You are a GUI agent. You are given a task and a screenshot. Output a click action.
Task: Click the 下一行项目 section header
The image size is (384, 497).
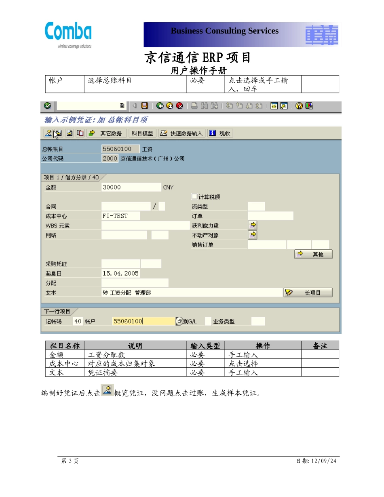point(57,312)
